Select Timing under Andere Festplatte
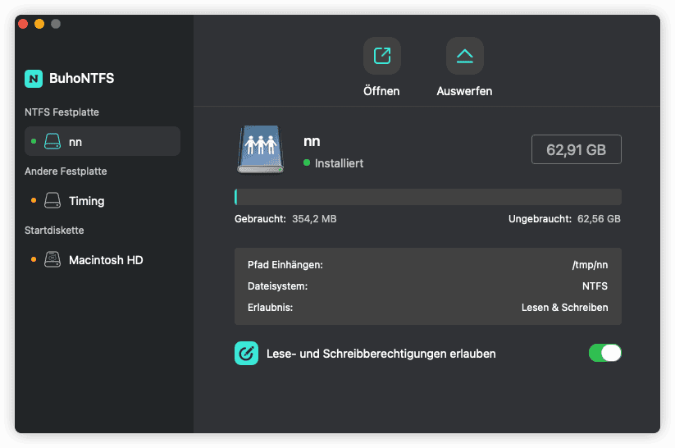 [x=103, y=200]
